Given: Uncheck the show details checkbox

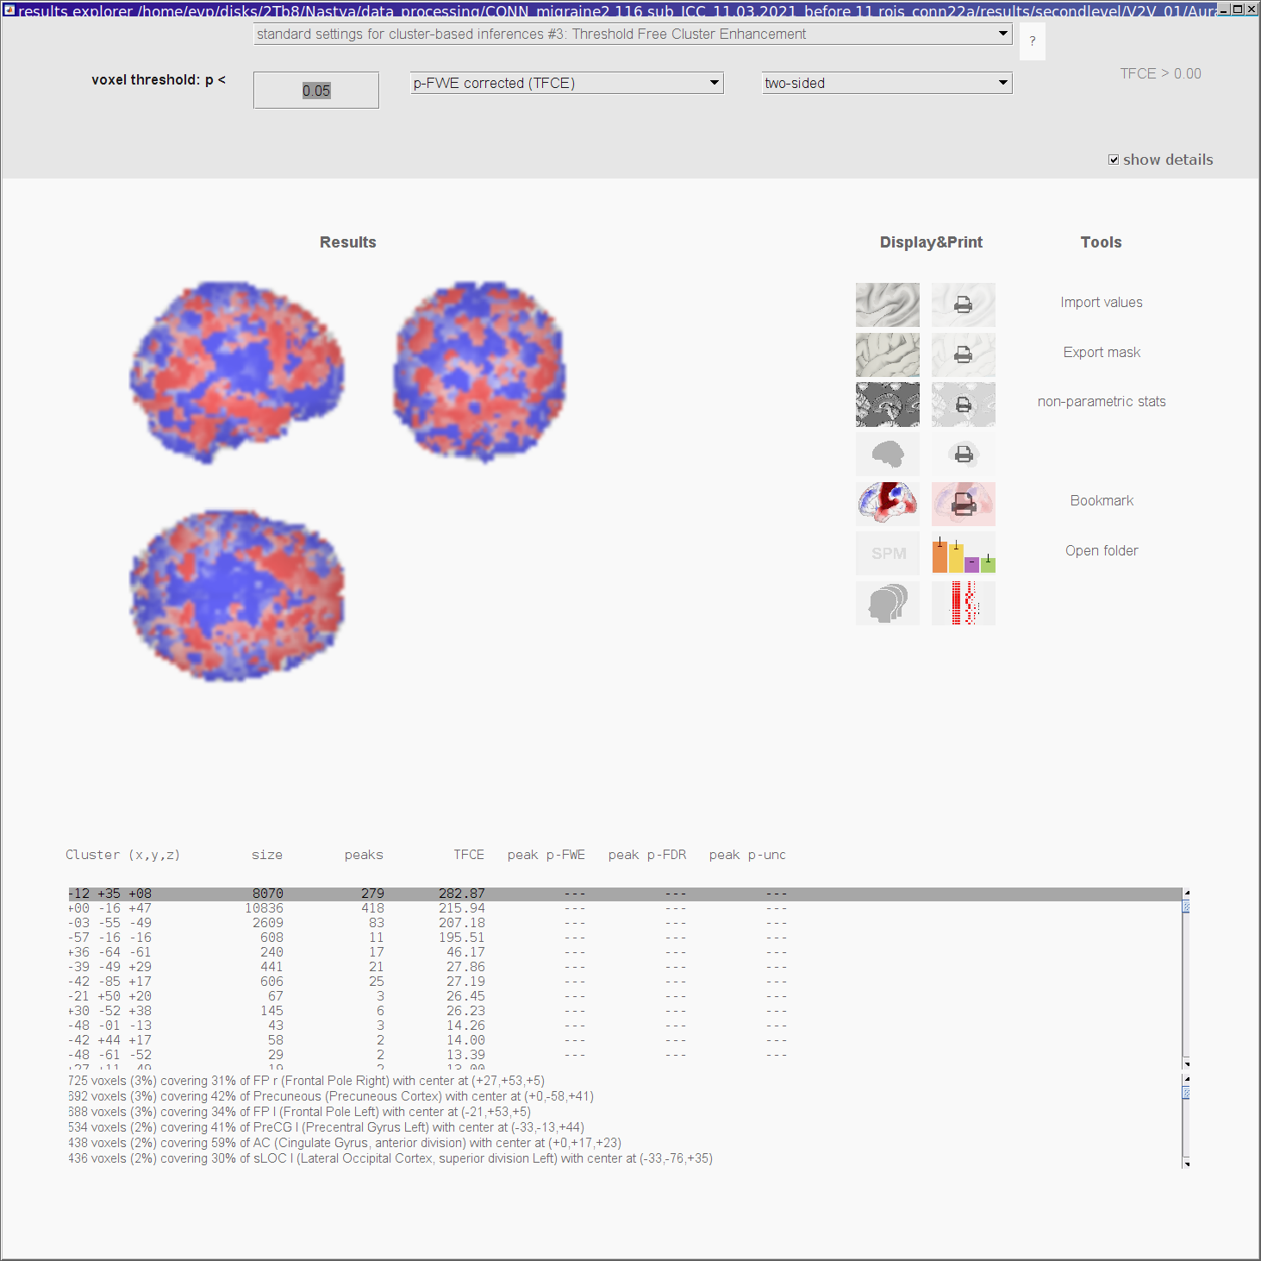Looking at the screenshot, I should click(1114, 160).
